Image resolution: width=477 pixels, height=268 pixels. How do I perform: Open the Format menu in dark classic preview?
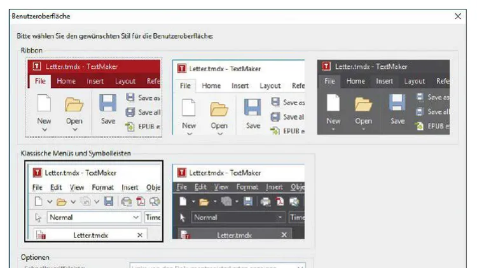tap(247, 187)
